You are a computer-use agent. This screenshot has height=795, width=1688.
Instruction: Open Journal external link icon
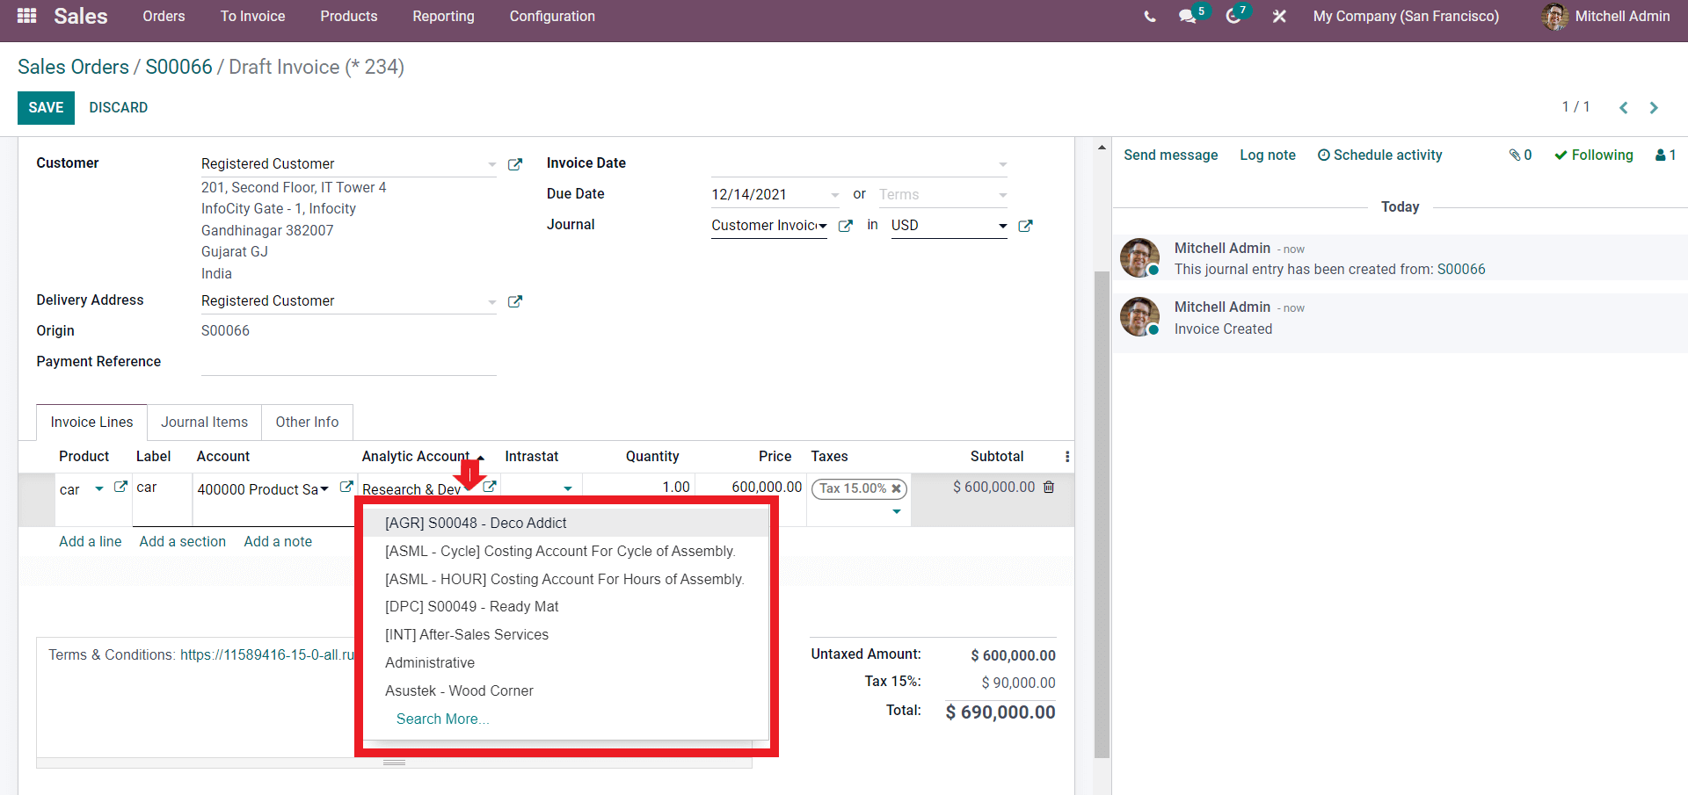[846, 226]
